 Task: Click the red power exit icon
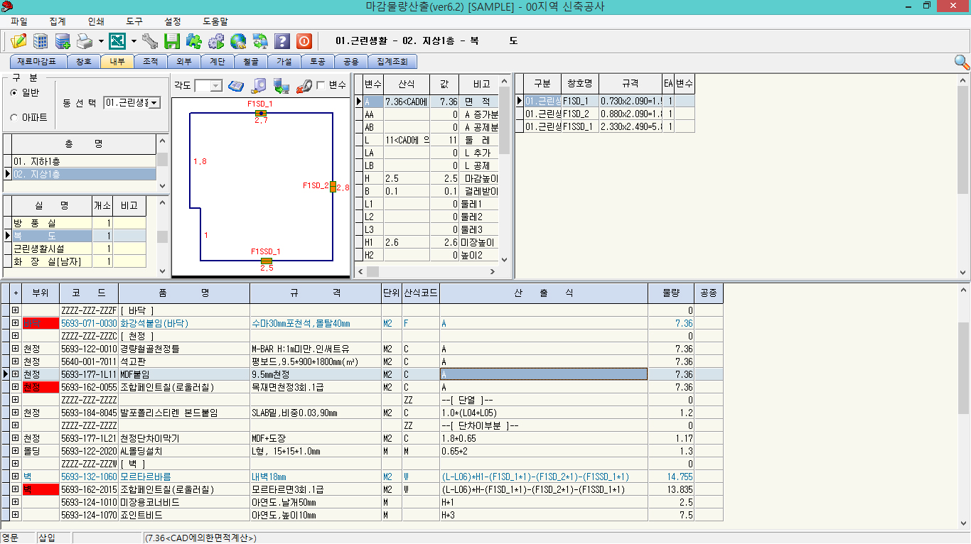pos(304,41)
